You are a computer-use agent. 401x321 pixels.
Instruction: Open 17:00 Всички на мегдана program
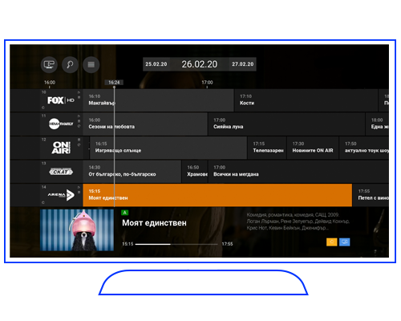[298, 172]
